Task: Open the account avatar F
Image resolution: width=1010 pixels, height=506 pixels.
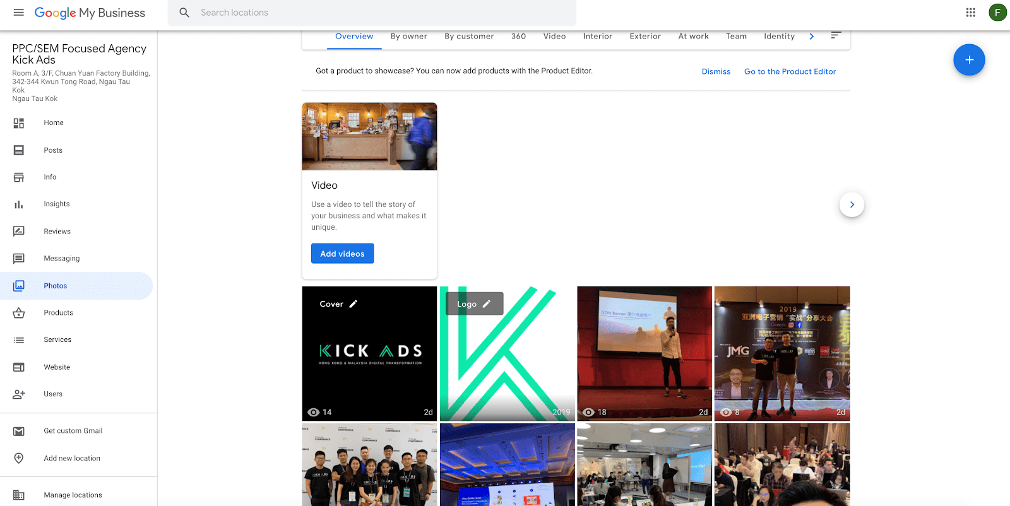Action: (997, 13)
